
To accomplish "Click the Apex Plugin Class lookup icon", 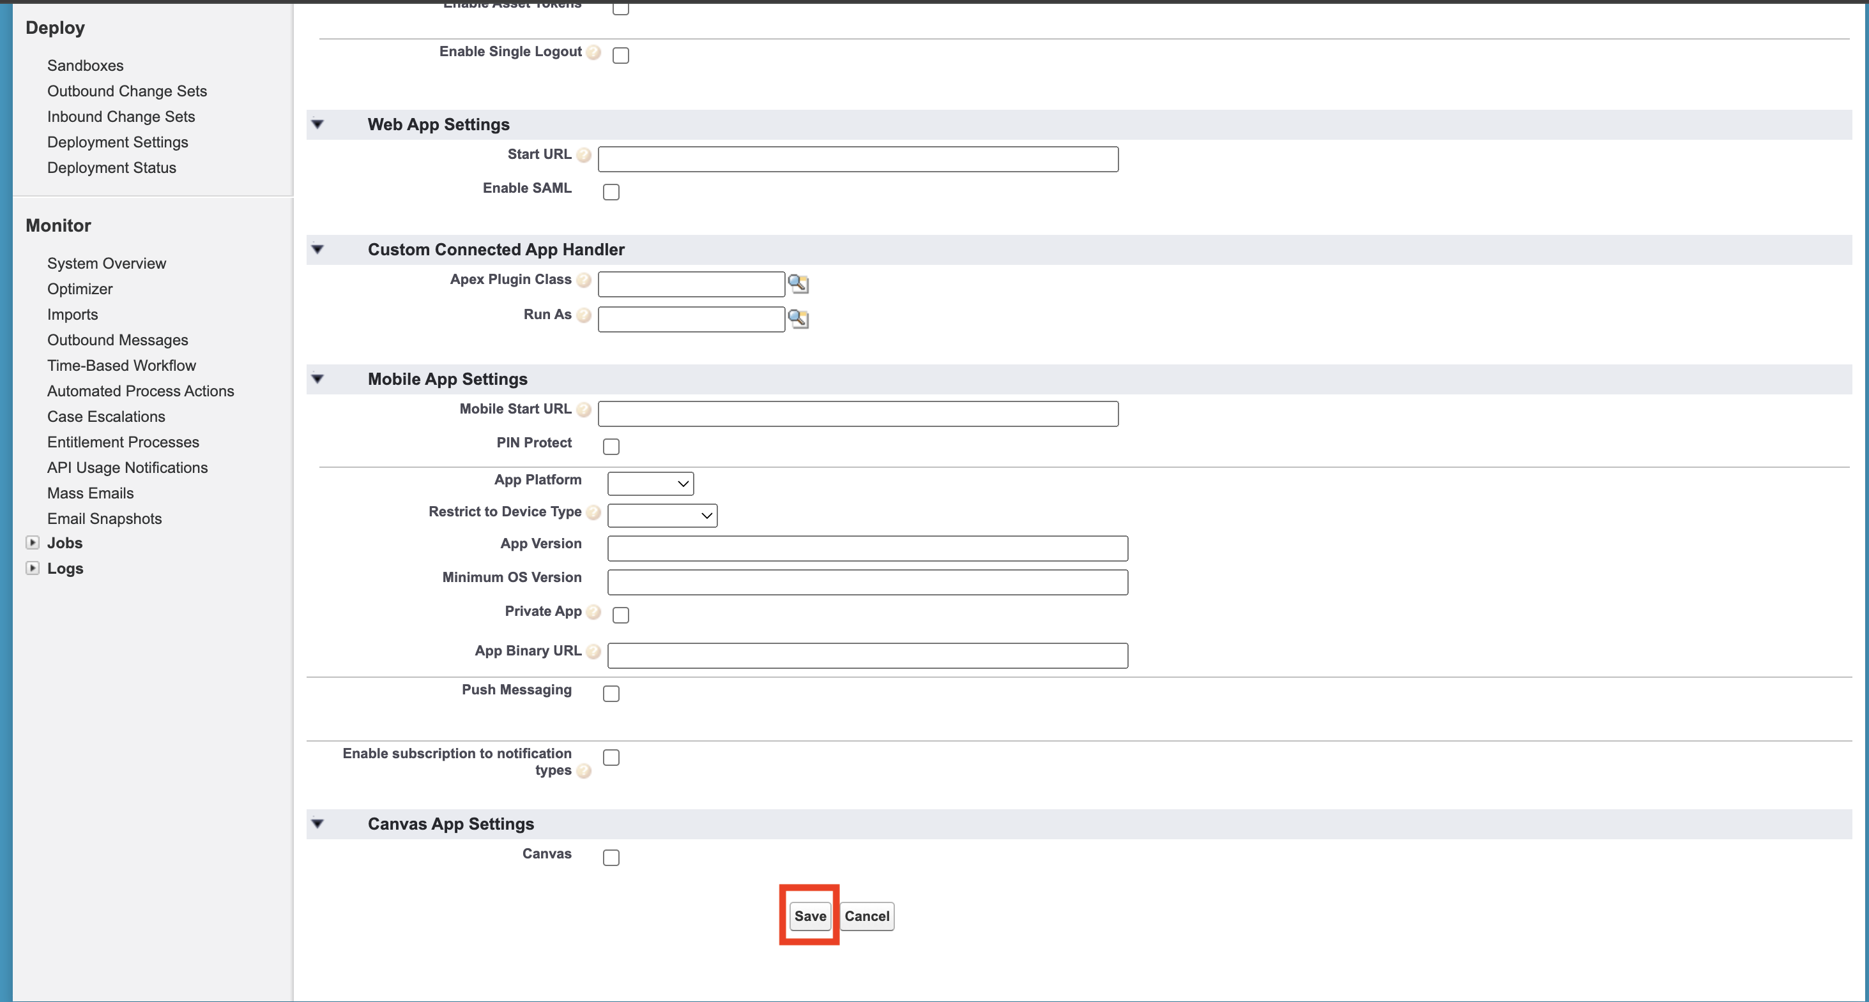I will [798, 283].
